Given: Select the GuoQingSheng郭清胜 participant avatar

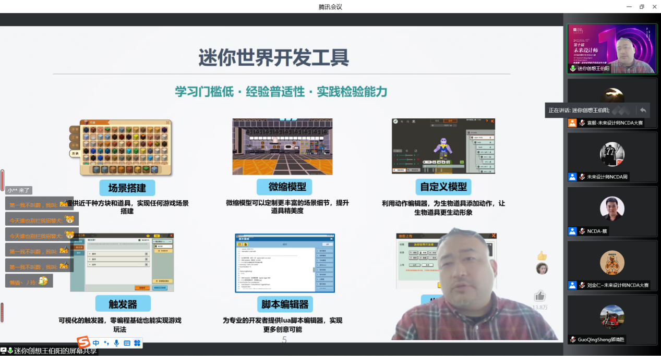Looking at the screenshot, I should point(612,317).
